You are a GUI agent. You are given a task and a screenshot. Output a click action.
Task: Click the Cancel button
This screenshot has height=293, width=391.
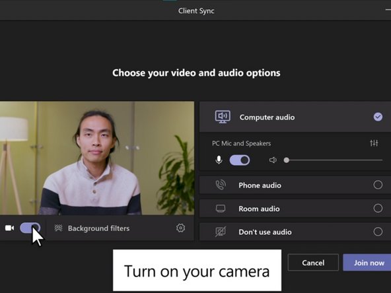click(313, 263)
